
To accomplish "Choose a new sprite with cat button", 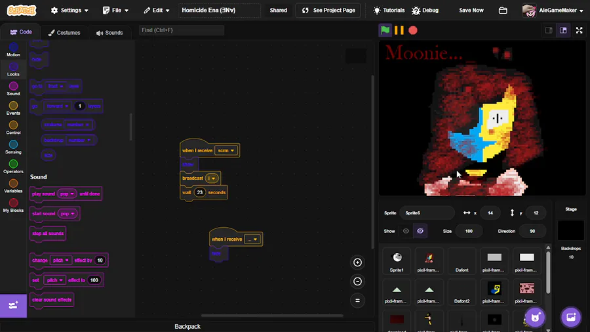I will (x=535, y=318).
